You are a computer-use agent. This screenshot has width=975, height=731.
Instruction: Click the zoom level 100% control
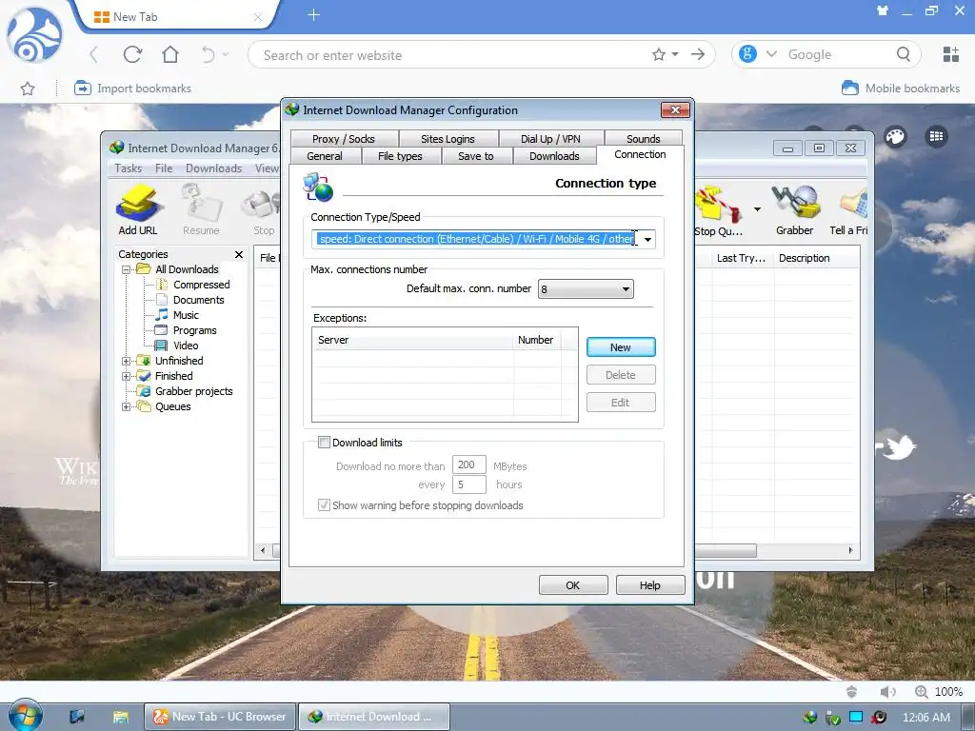pos(939,691)
